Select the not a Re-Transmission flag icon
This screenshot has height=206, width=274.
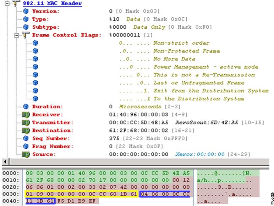tap(35, 75)
